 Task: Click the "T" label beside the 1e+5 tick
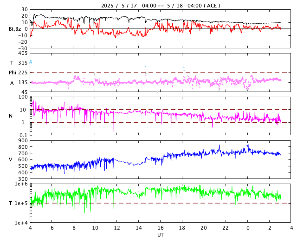(x=10, y=203)
